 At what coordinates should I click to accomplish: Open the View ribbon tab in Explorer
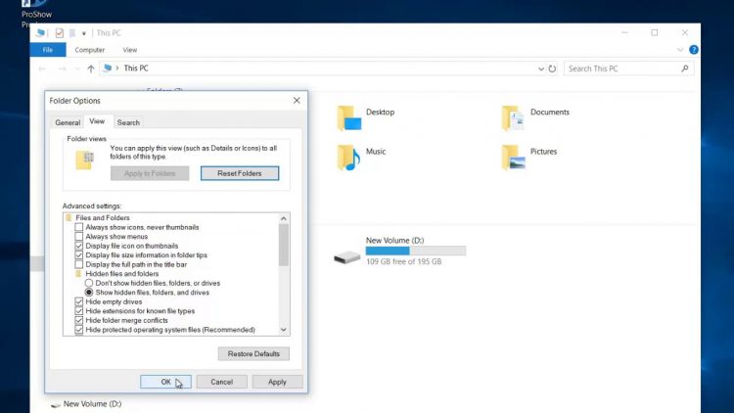coord(129,50)
